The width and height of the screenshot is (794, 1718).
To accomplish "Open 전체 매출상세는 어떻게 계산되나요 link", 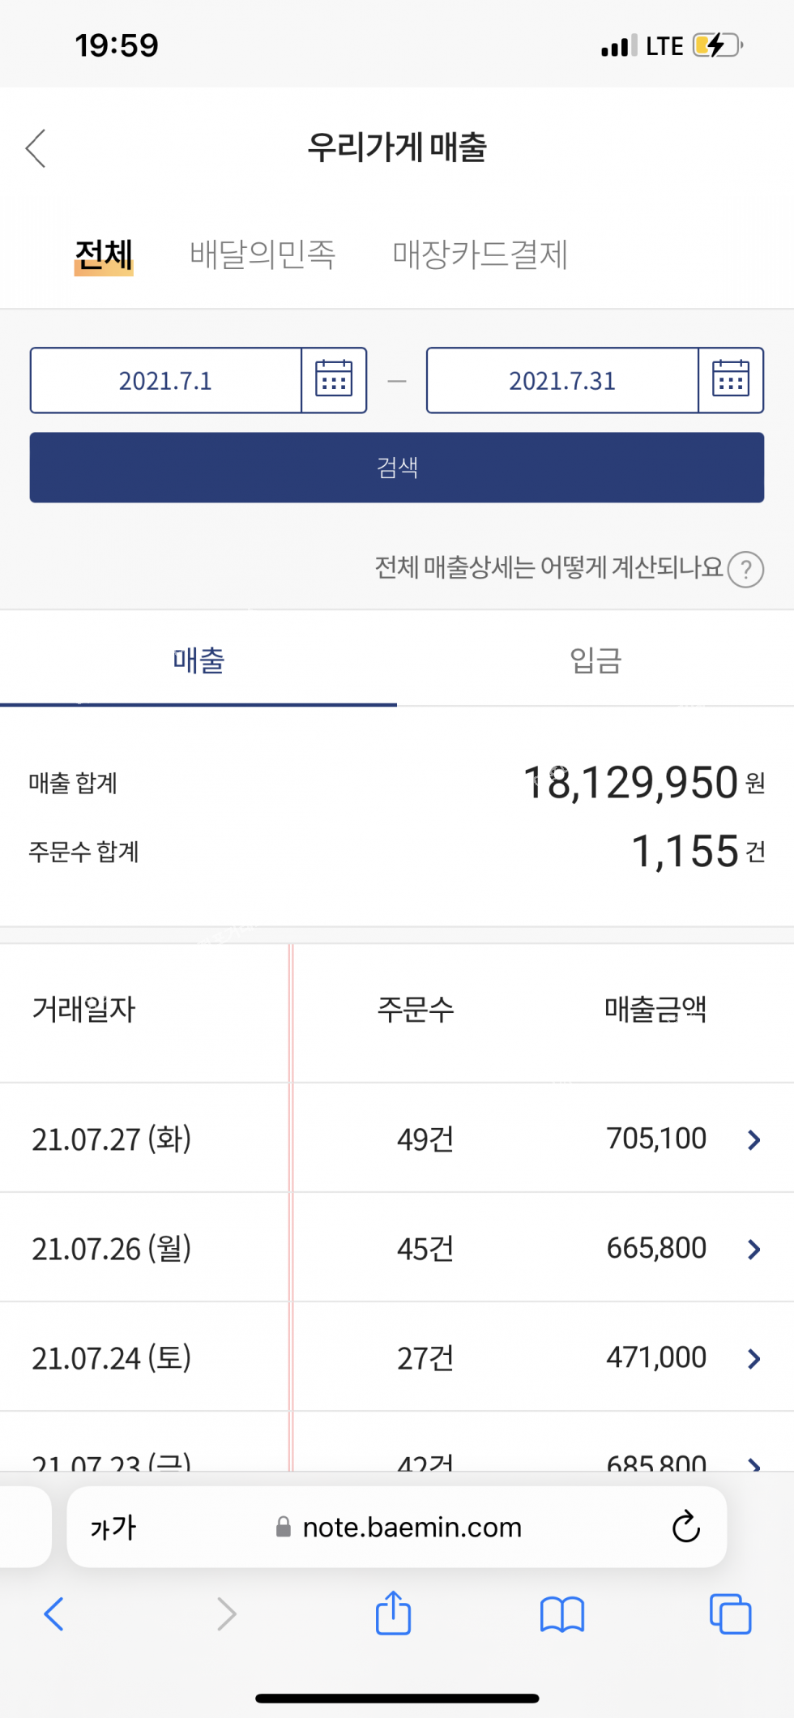I will pos(549,567).
